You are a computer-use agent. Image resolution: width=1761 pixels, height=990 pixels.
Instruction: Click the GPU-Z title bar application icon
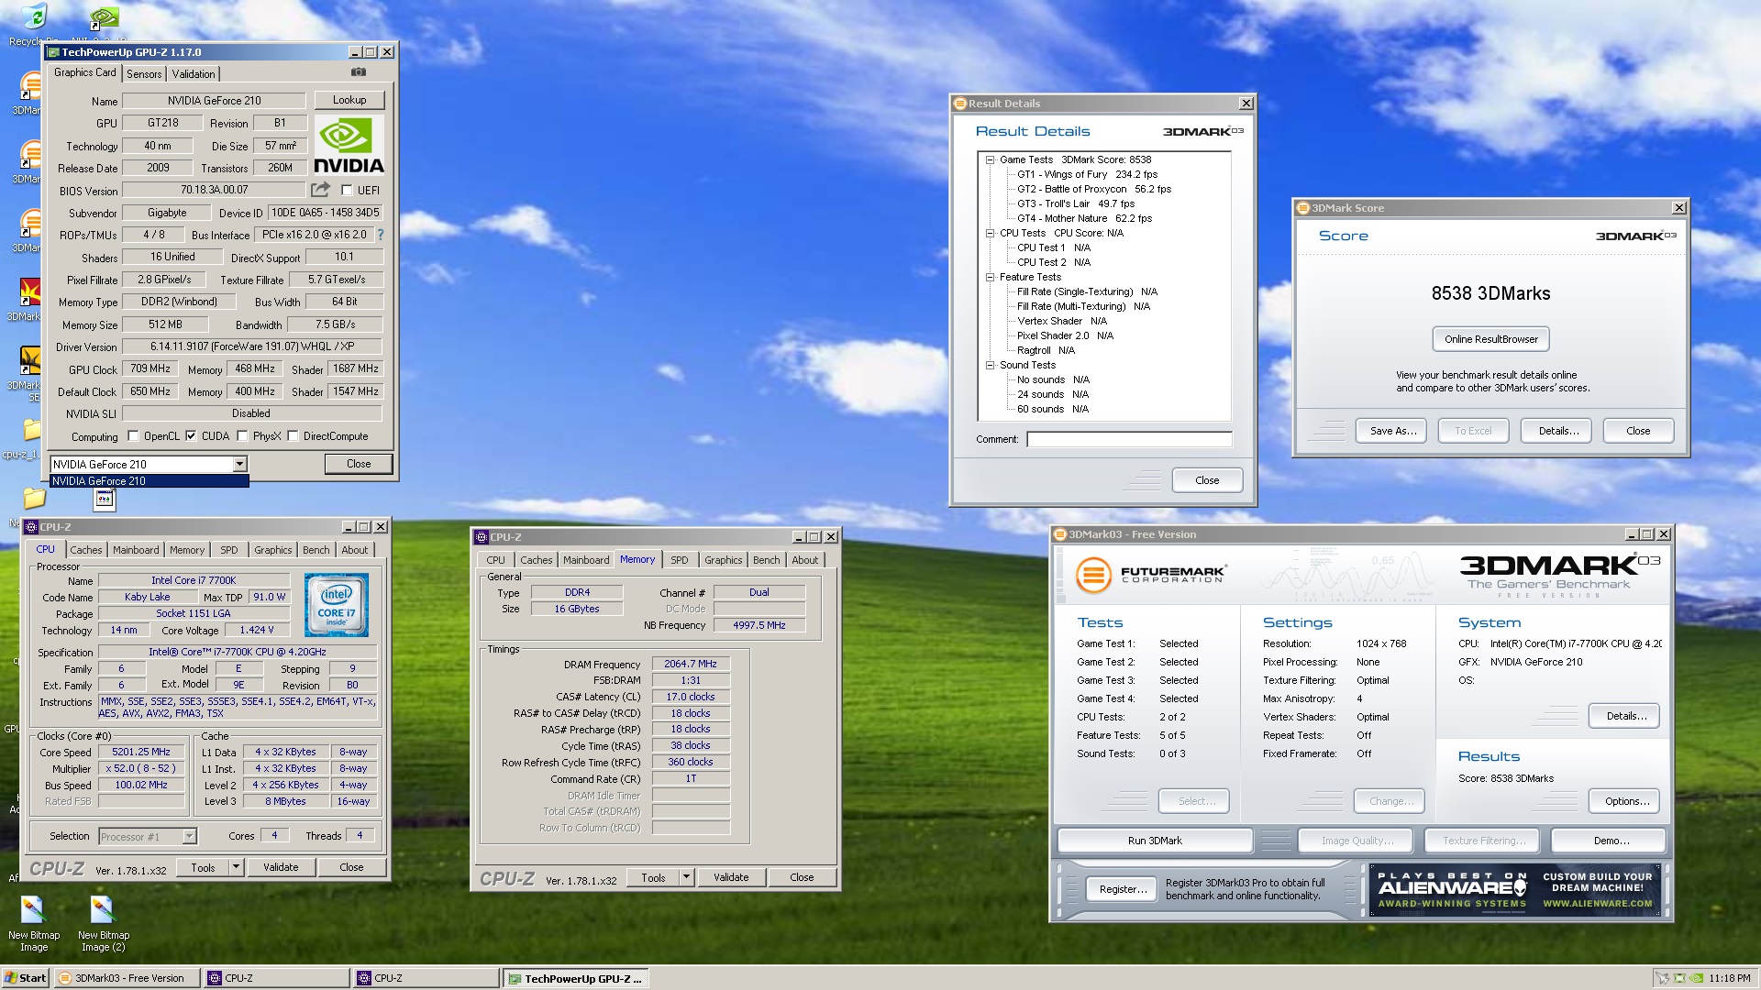click(x=54, y=52)
